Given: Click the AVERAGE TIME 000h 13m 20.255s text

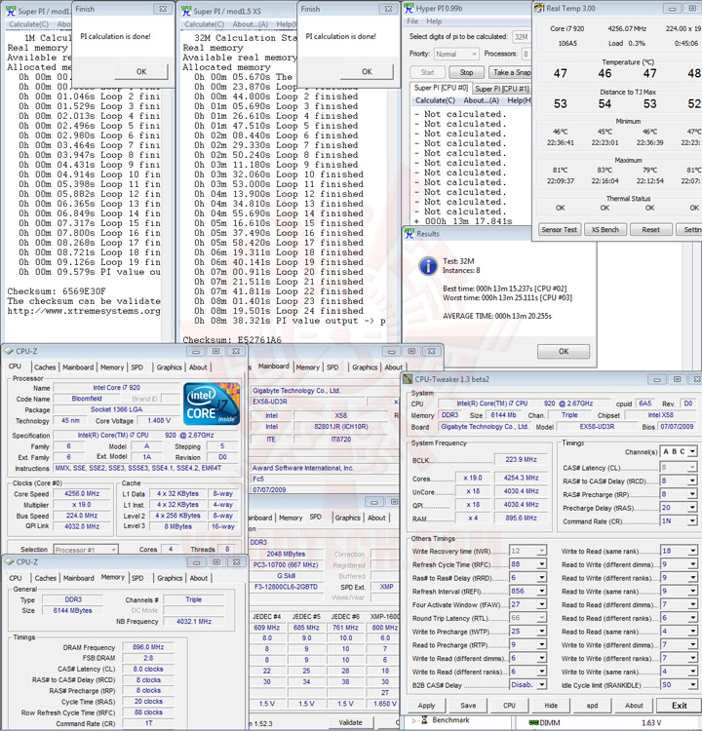Looking at the screenshot, I should pyautogui.click(x=497, y=316).
